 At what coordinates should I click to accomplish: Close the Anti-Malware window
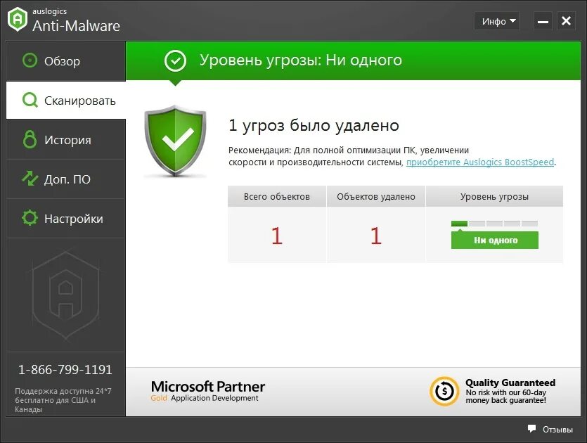click(566, 21)
